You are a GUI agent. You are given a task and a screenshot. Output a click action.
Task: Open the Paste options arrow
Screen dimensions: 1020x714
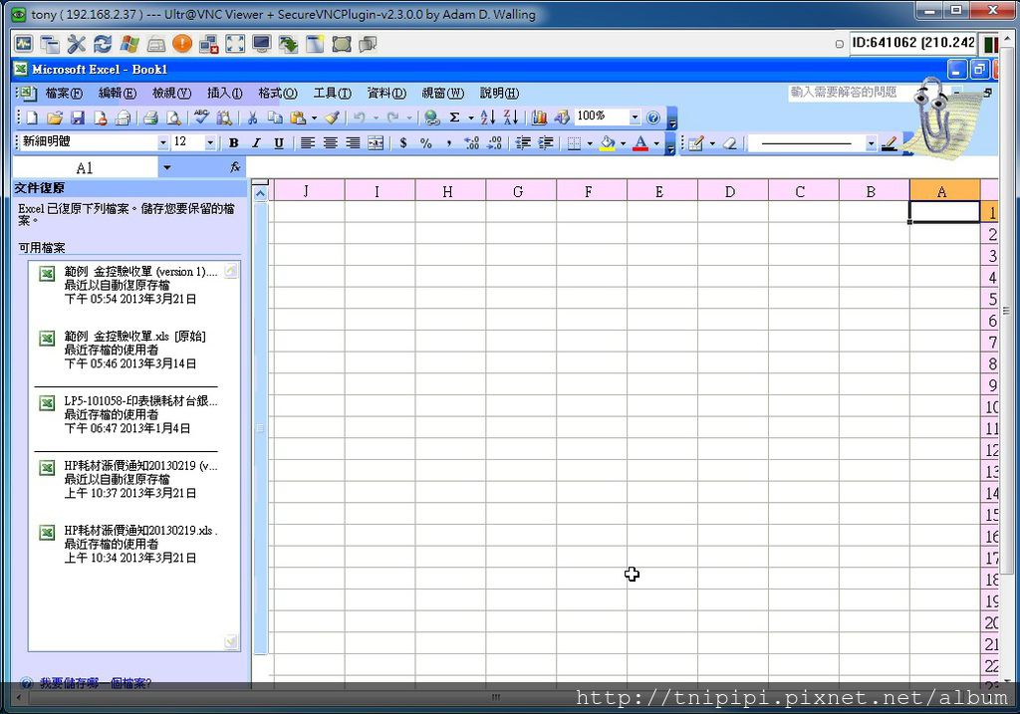[x=314, y=118]
